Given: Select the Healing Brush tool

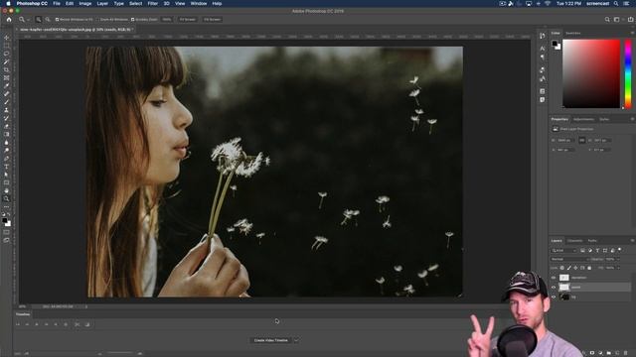Looking at the screenshot, I should coord(7,94).
